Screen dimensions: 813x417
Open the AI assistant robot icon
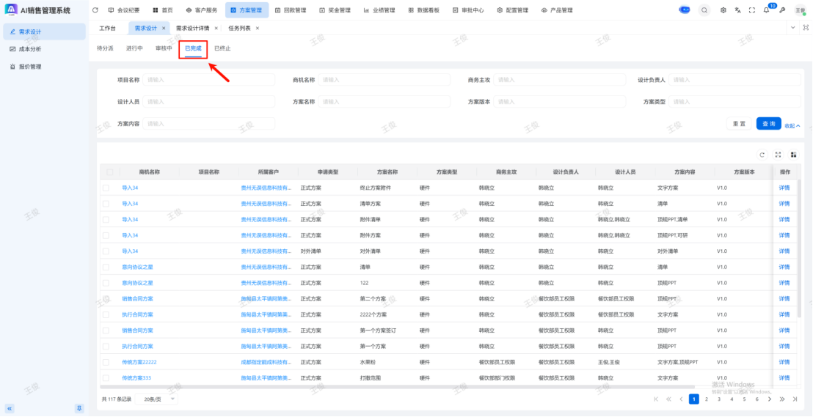pyautogui.click(x=685, y=10)
